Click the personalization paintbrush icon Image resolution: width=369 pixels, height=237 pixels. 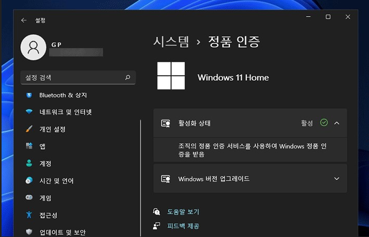[x=29, y=129]
